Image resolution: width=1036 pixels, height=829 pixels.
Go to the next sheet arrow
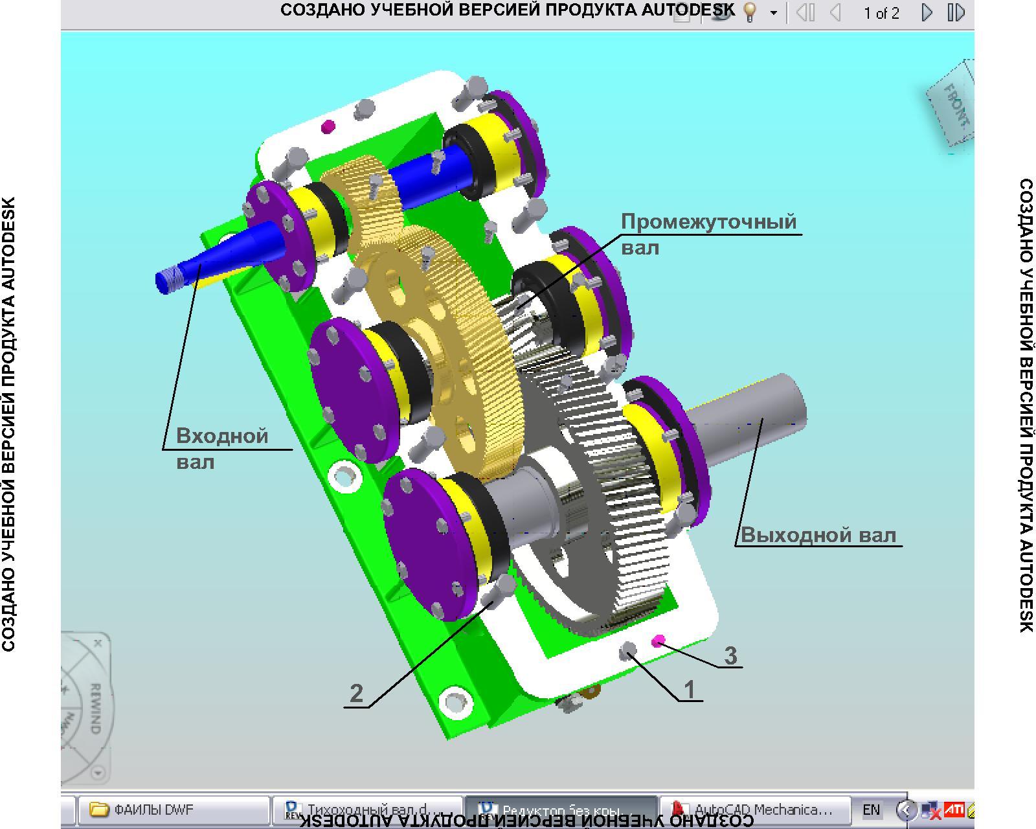point(927,13)
